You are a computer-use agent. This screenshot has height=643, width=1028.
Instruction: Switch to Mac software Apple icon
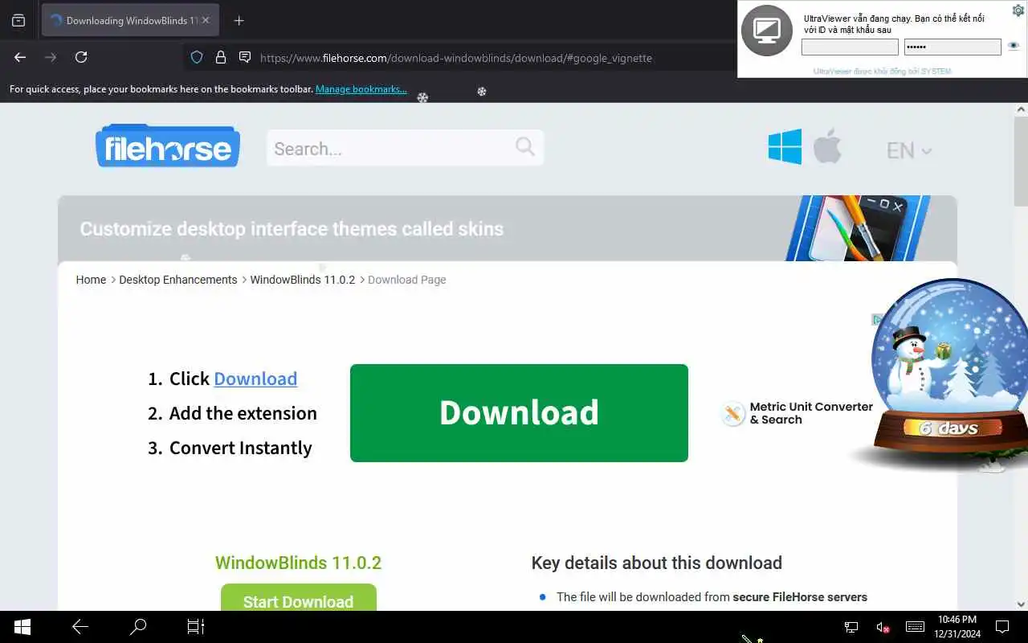827,146
